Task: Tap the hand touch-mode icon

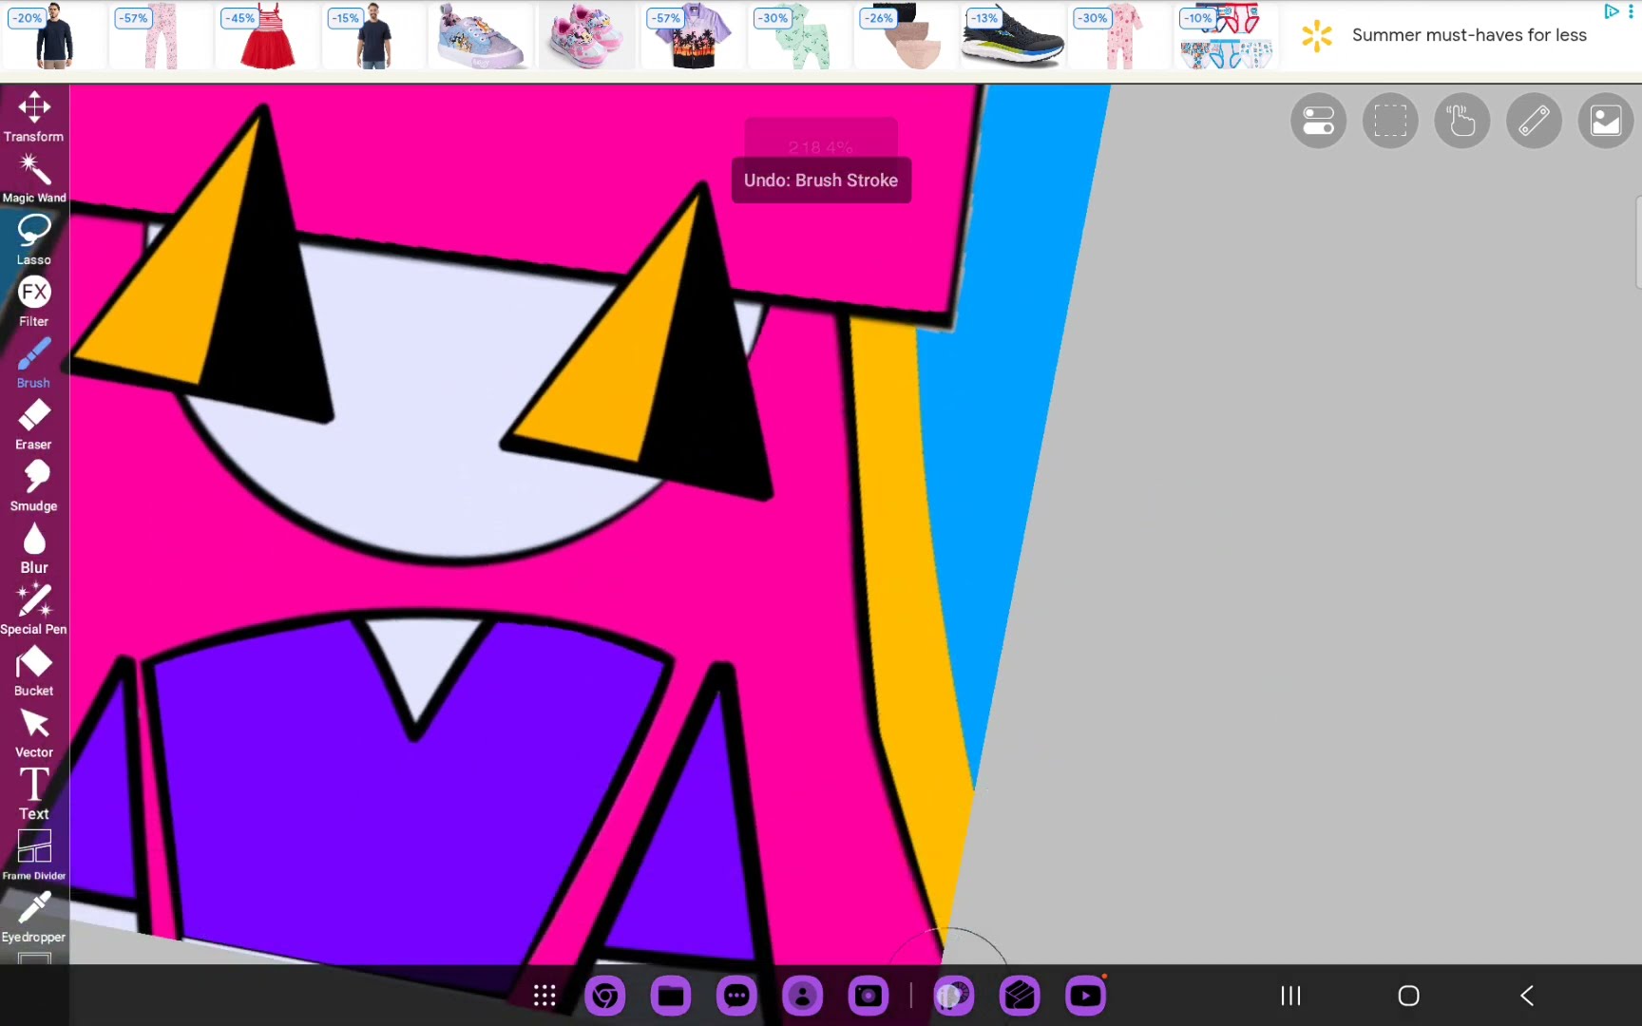Action: [x=1461, y=121]
